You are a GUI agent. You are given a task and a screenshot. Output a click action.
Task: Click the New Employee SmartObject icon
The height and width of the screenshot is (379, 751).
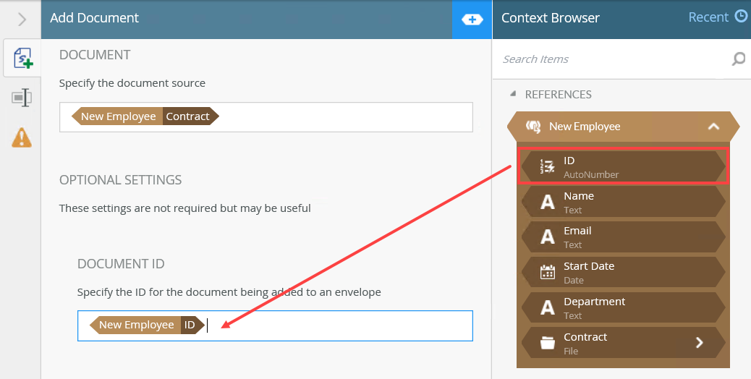pyautogui.click(x=533, y=127)
